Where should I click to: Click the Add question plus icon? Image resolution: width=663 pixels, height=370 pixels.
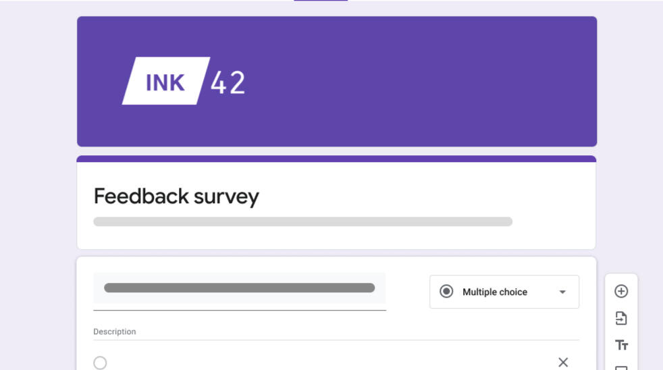point(621,291)
